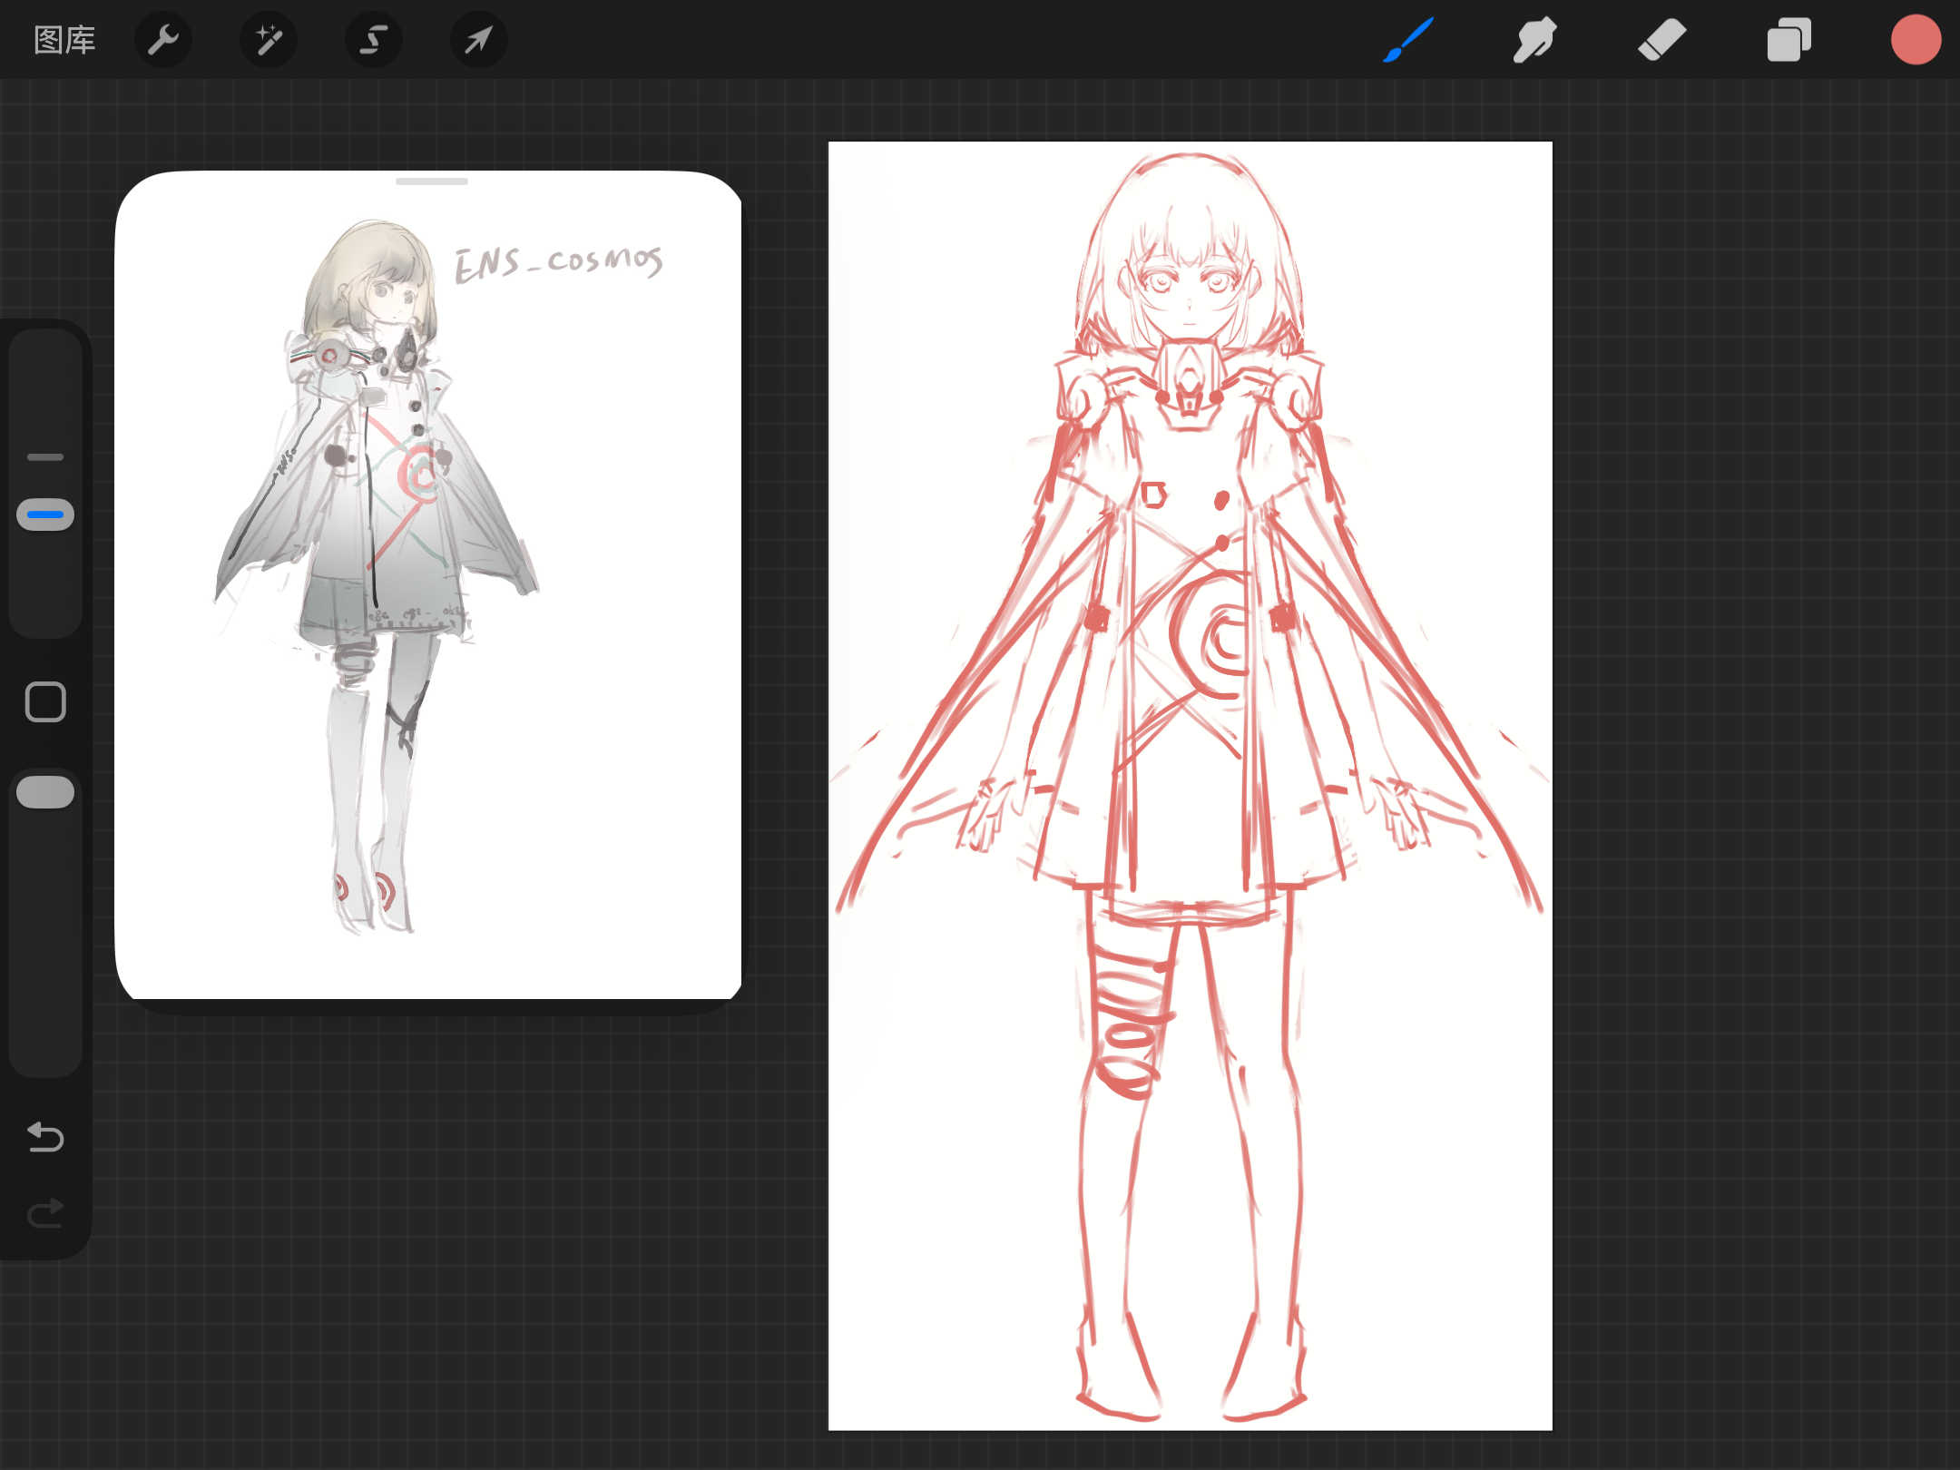Select the Paint brush tool
This screenshot has height=1470, width=1960.
[x=1408, y=40]
